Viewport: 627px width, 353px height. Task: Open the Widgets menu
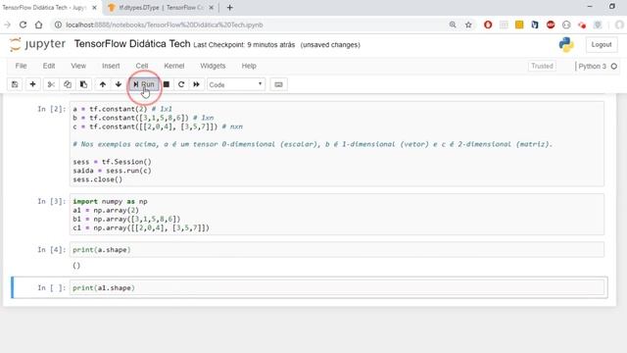[213, 66]
